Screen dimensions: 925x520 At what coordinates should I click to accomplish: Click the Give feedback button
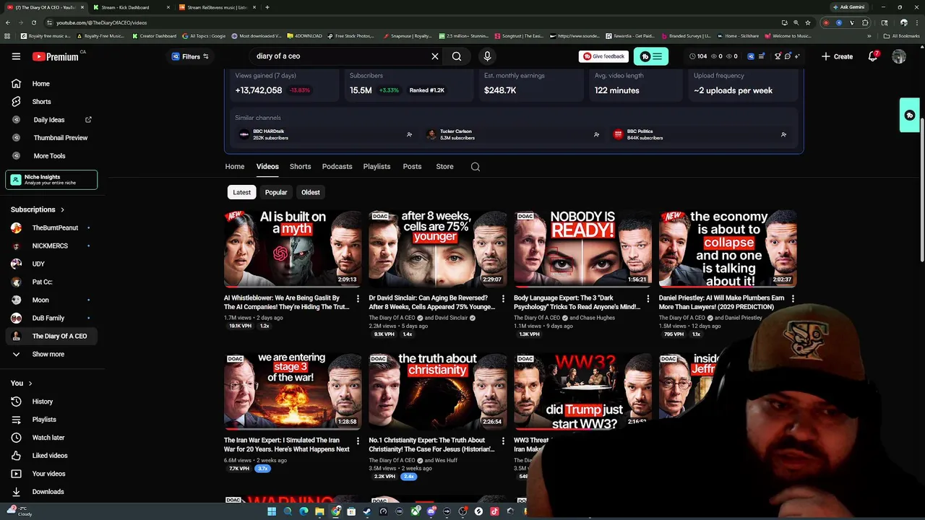603,56
